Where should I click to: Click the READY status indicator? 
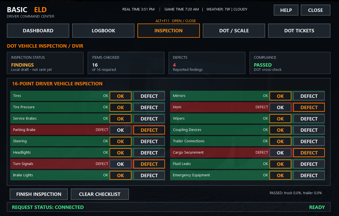317,207
